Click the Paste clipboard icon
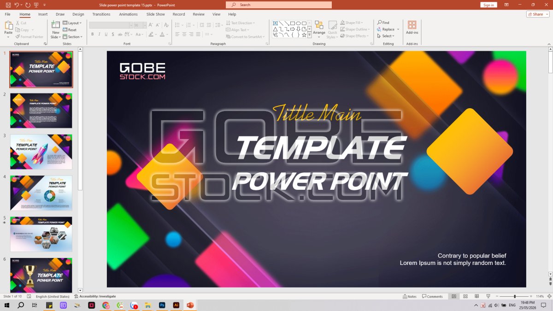The width and height of the screenshot is (553, 311). [x=8, y=25]
